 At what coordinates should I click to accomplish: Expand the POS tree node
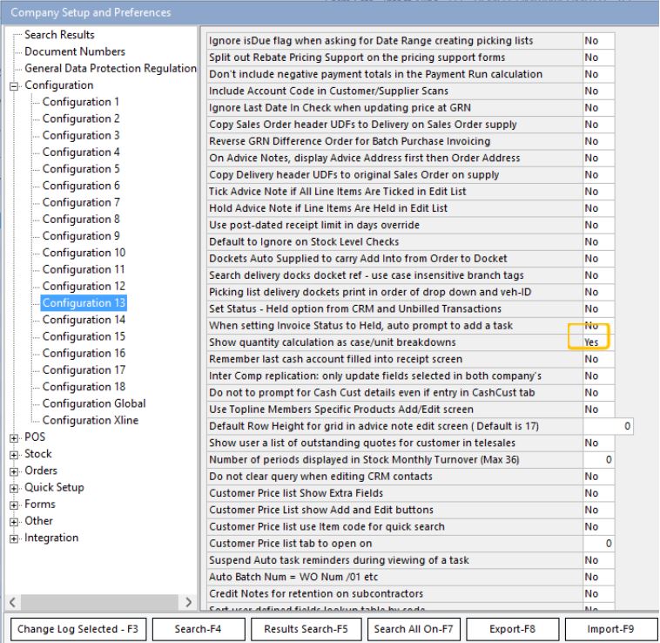pyautogui.click(x=14, y=438)
